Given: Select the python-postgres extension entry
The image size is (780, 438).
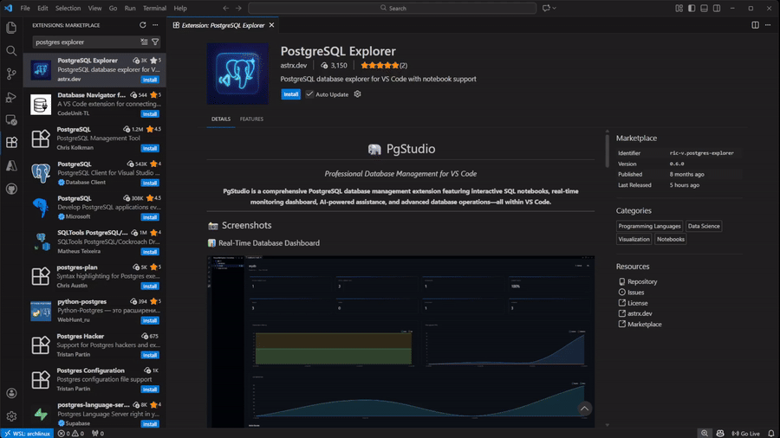Looking at the screenshot, I should pyautogui.click(x=94, y=311).
